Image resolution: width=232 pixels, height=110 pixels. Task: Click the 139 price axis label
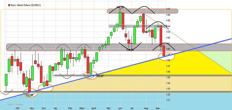[x=168, y=55]
